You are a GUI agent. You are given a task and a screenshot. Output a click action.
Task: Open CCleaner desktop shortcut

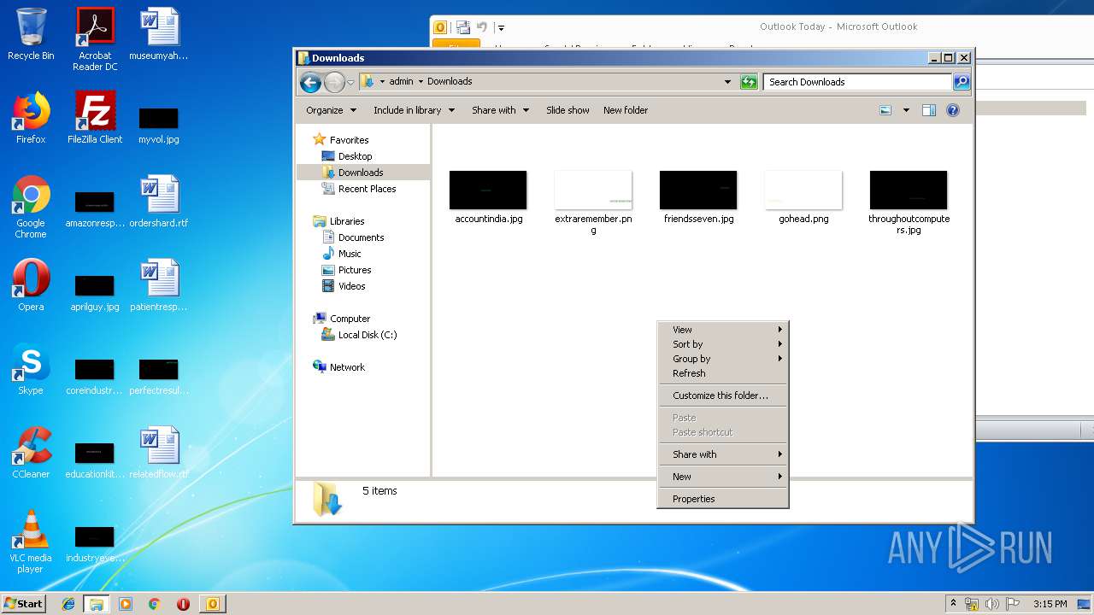(31, 453)
